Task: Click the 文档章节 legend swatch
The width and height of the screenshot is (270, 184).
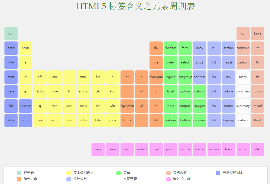Action: (69, 179)
